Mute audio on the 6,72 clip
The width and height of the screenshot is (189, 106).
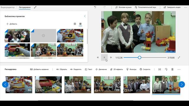click(x=118, y=90)
